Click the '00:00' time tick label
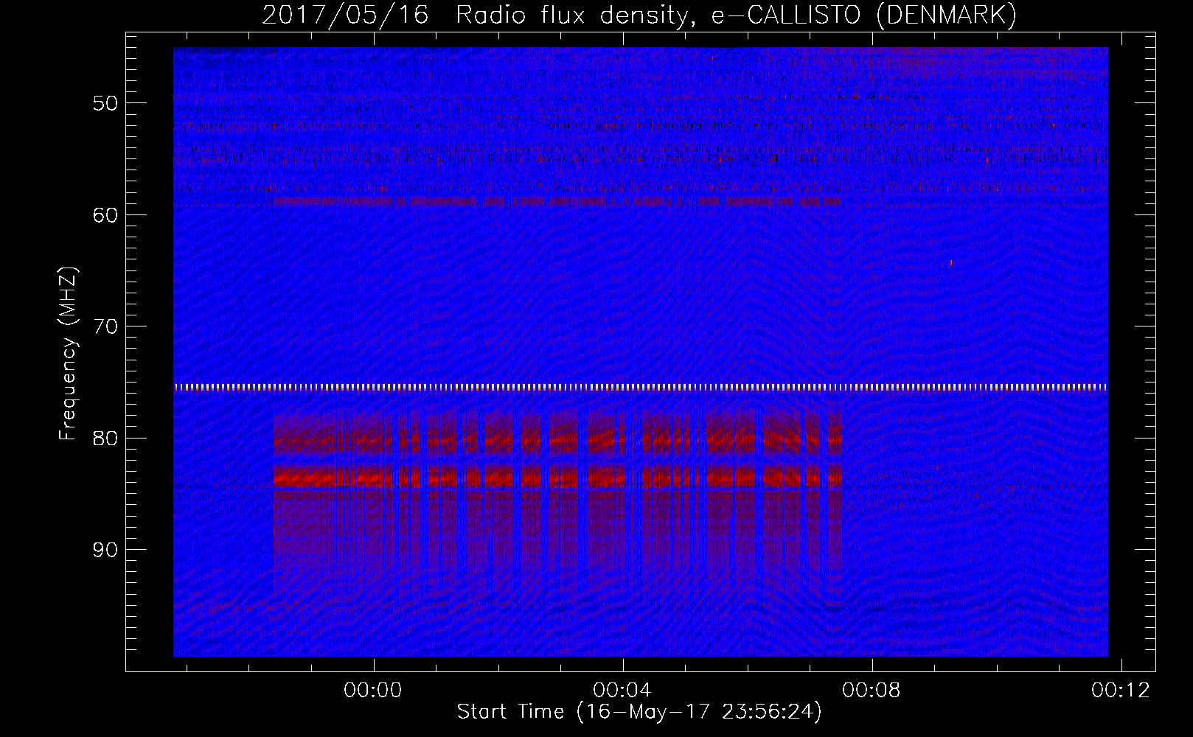This screenshot has width=1193, height=737. 373,691
